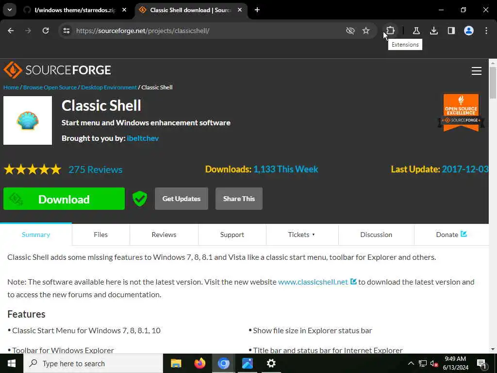Expand the Tickets dropdown tab

coord(302,235)
